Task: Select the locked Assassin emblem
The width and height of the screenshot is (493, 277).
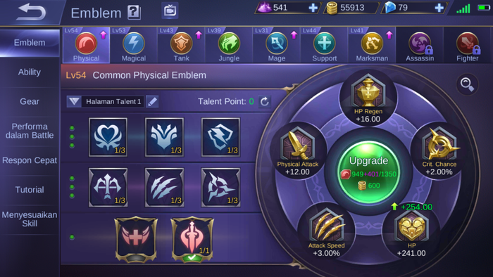Action: pyautogui.click(x=420, y=45)
